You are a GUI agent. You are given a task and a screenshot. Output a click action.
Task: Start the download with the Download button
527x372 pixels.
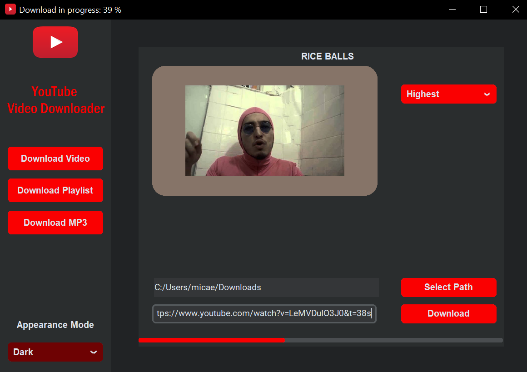pyautogui.click(x=448, y=313)
